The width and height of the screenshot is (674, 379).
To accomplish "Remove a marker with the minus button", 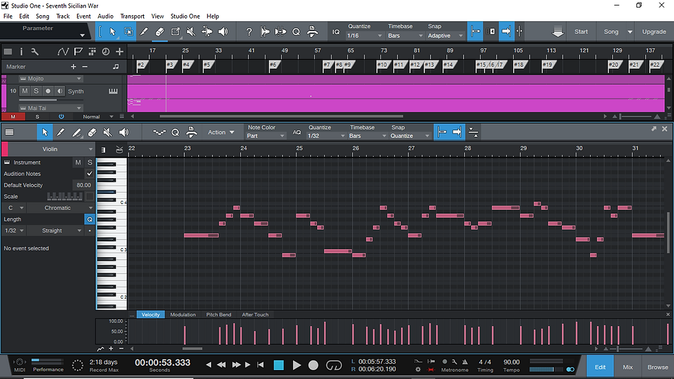I will (x=85, y=67).
